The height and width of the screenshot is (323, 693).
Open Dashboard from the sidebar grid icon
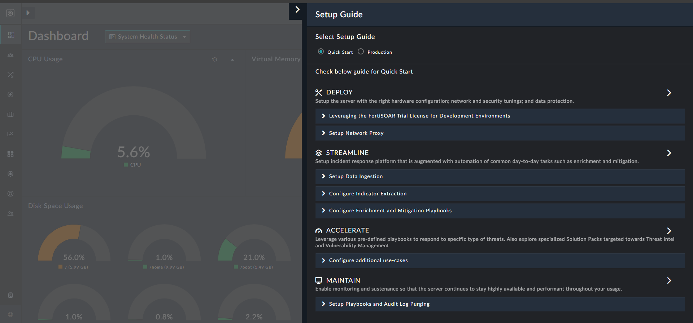[10, 35]
